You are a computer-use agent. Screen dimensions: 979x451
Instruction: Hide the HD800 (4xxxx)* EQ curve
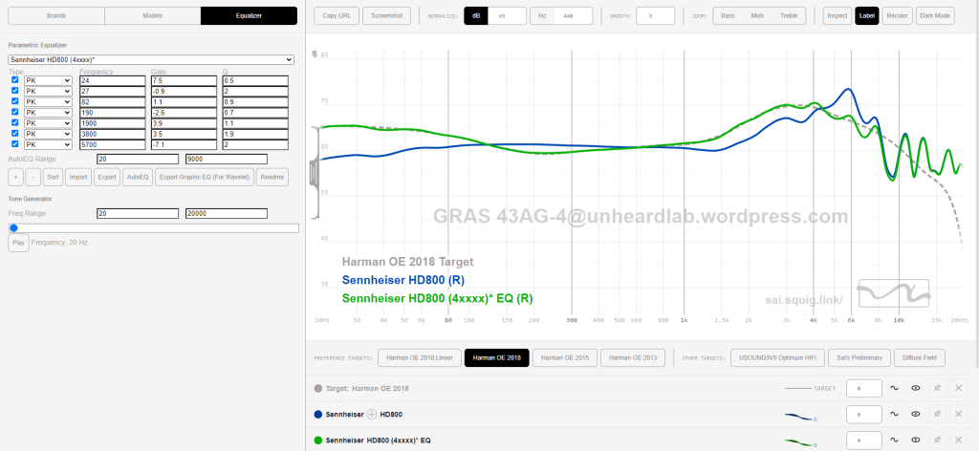click(x=916, y=440)
